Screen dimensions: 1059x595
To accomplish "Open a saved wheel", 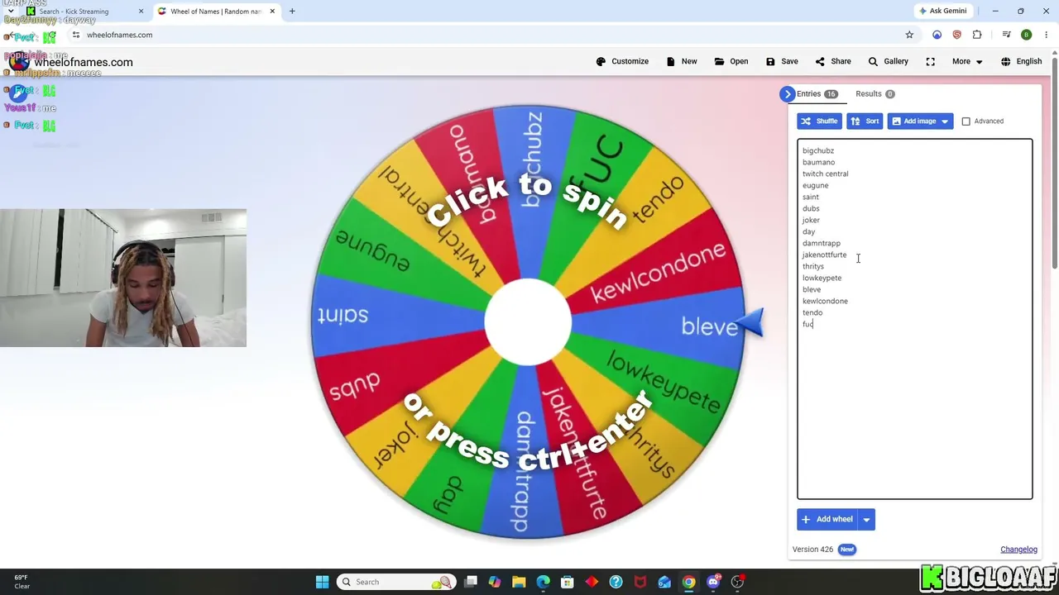I will 731,61.
